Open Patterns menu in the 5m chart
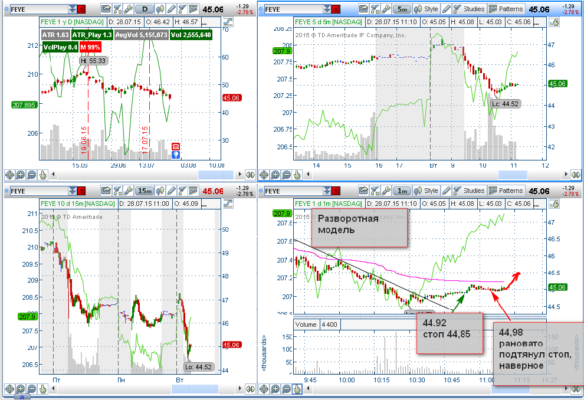 click(x=506, y=9)
